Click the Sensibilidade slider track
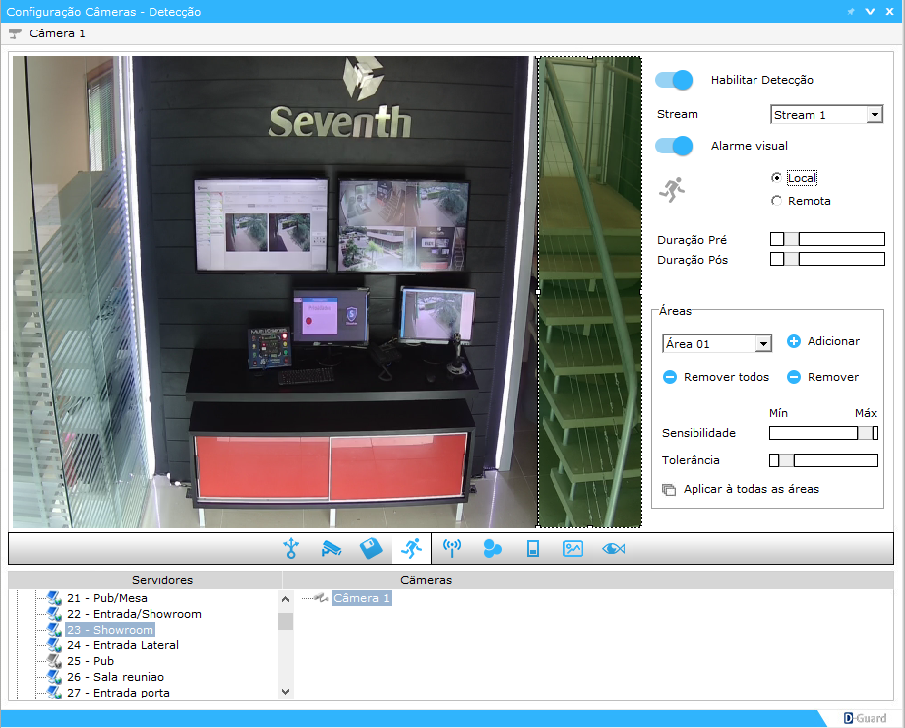This screenshot has height=728, width=905. (x=812, y=433)
